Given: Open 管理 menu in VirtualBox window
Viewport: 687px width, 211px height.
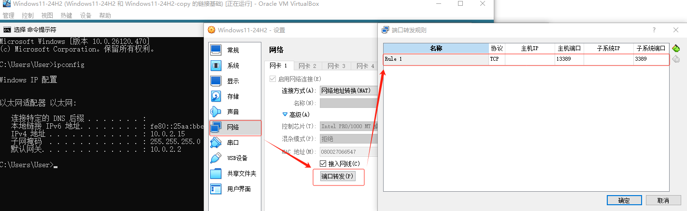Looking at the screenshot, I should 9,15.
